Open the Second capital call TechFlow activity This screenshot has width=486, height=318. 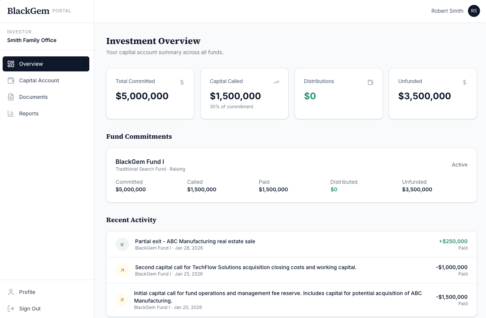tap(292, 270)
